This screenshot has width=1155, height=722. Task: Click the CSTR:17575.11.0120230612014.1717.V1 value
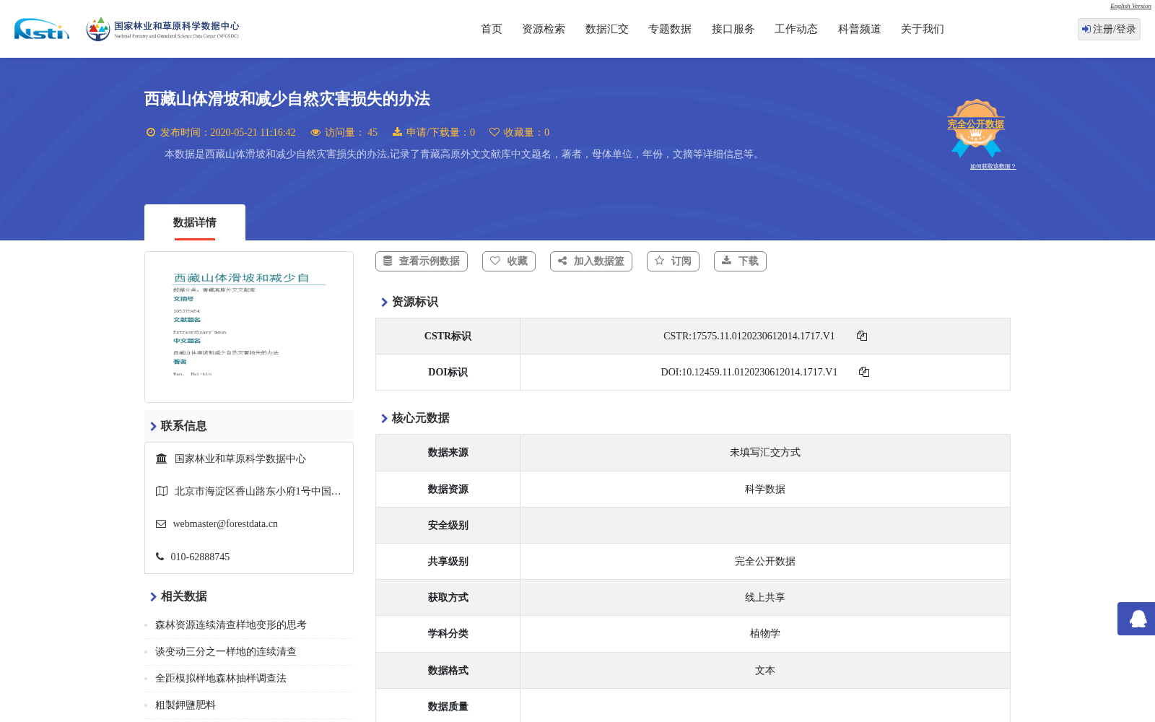click(749, 336)
